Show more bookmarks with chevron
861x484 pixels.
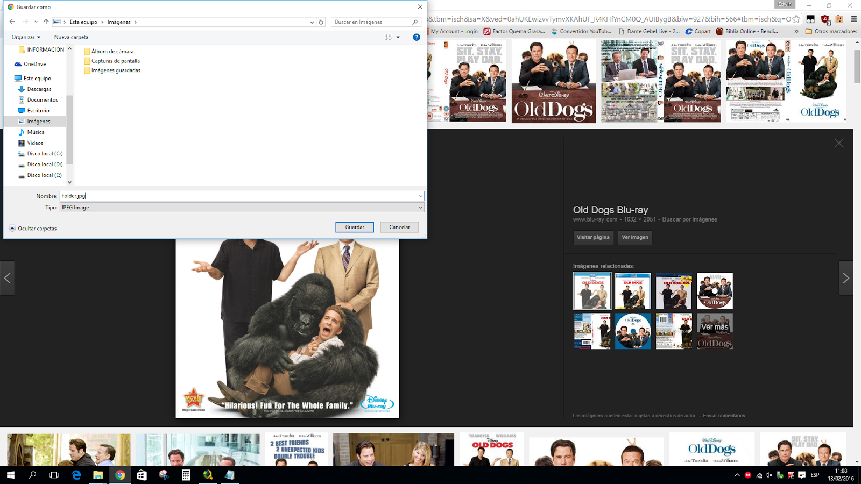(796, 31)
